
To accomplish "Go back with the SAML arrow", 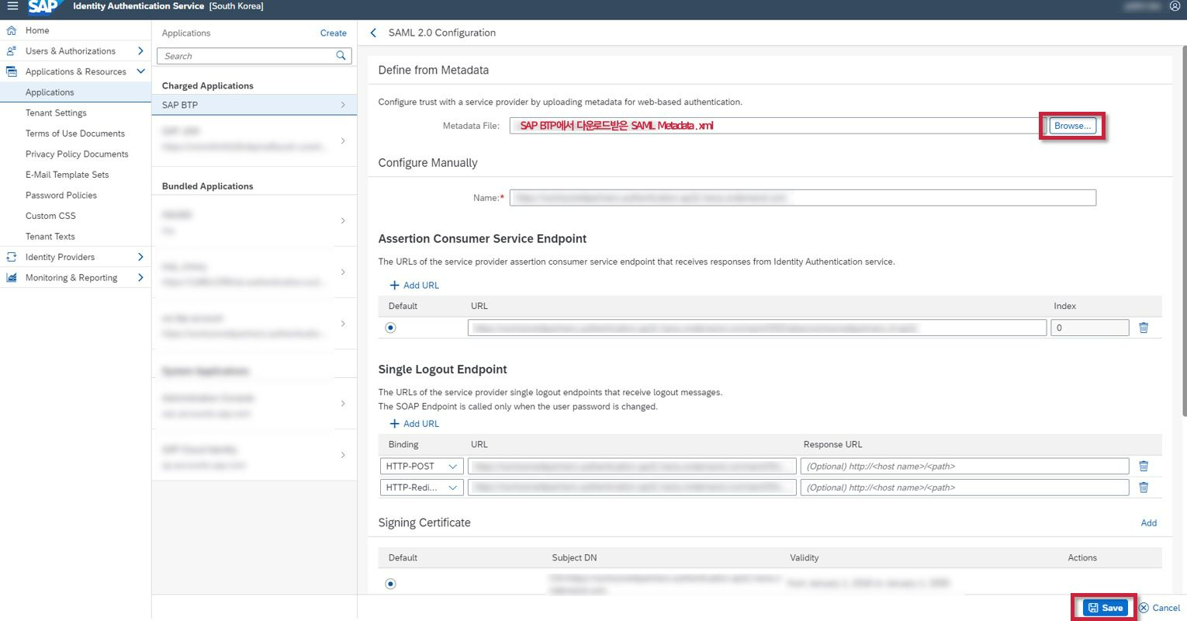I will pos(373,33).
